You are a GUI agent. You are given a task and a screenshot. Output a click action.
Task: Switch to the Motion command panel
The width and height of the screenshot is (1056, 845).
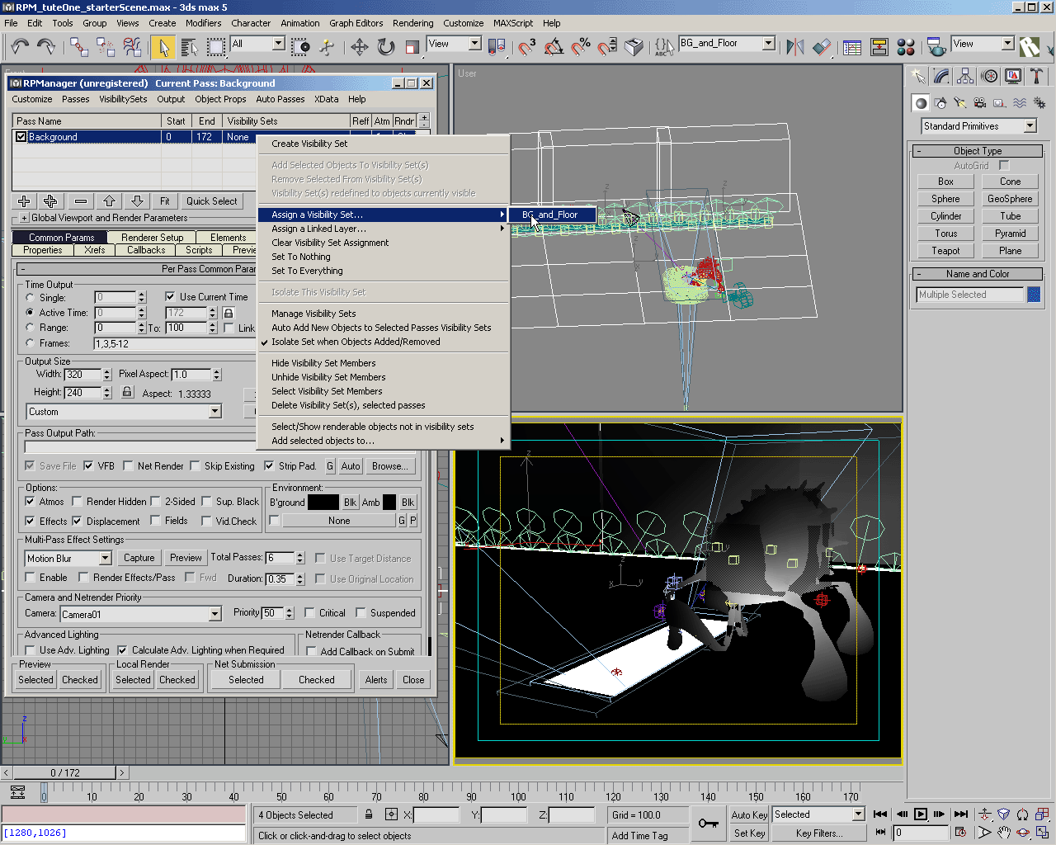(x=989, y=76)
